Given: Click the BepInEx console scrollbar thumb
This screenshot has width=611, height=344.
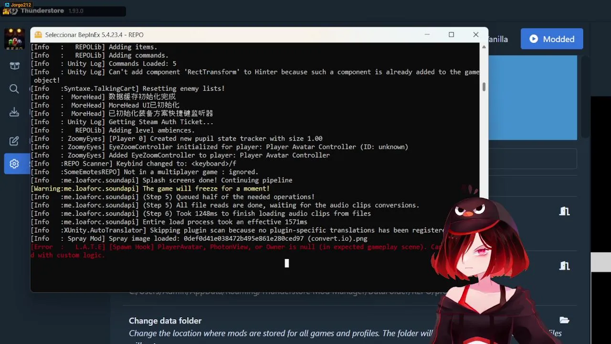Looking at the screenshot, I should tap(484, 86).
